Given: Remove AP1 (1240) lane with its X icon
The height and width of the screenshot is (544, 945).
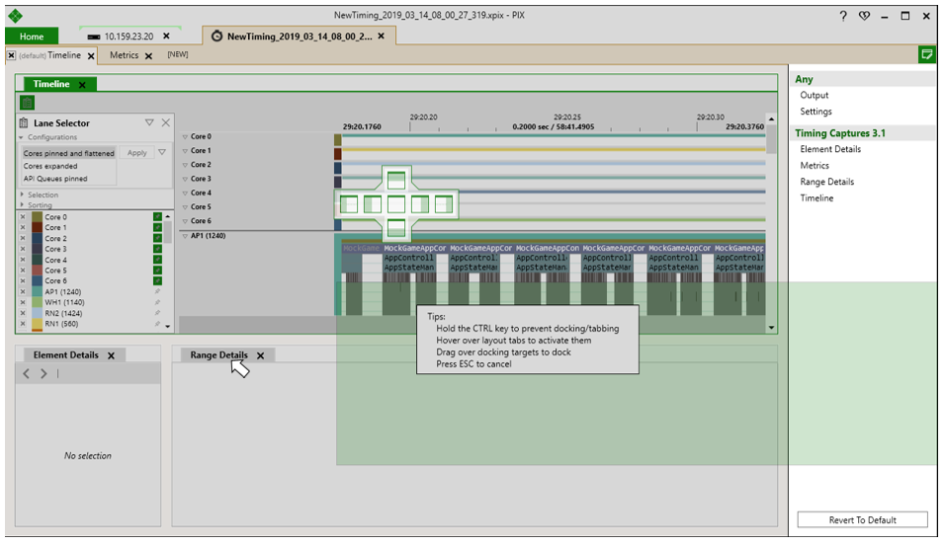Looking at the screenshot, I should pyautogui.click(x=23, y=291).
